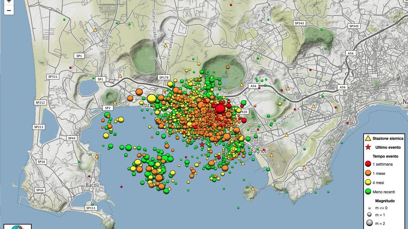Click seismic station triangle beside Via Campana

(x=166, y=46)
